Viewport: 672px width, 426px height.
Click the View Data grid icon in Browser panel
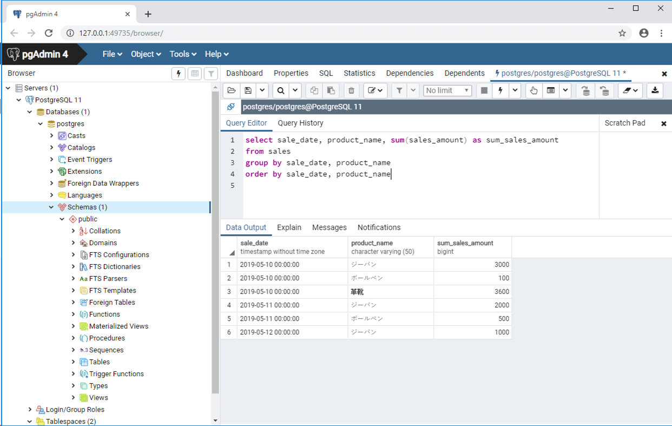(x=195, y=74)
